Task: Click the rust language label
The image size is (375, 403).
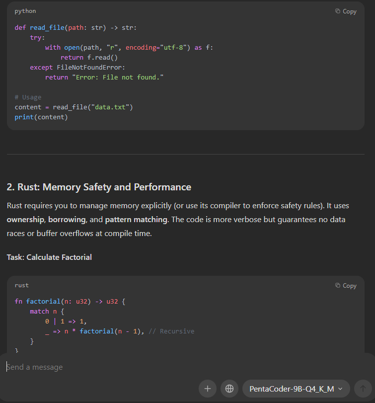Action: pyautogui.click(x=21, y=285)
